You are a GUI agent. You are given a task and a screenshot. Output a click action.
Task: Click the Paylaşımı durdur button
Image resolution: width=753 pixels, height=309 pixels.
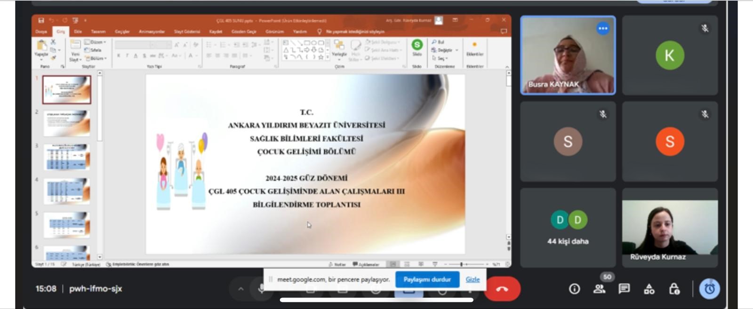point(427,279)
